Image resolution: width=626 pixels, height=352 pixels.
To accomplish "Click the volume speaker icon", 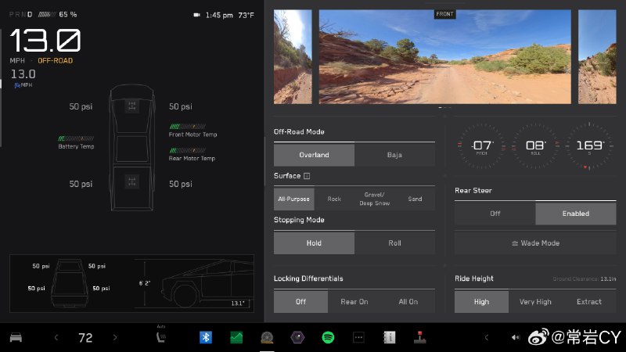I will point(516,338).
